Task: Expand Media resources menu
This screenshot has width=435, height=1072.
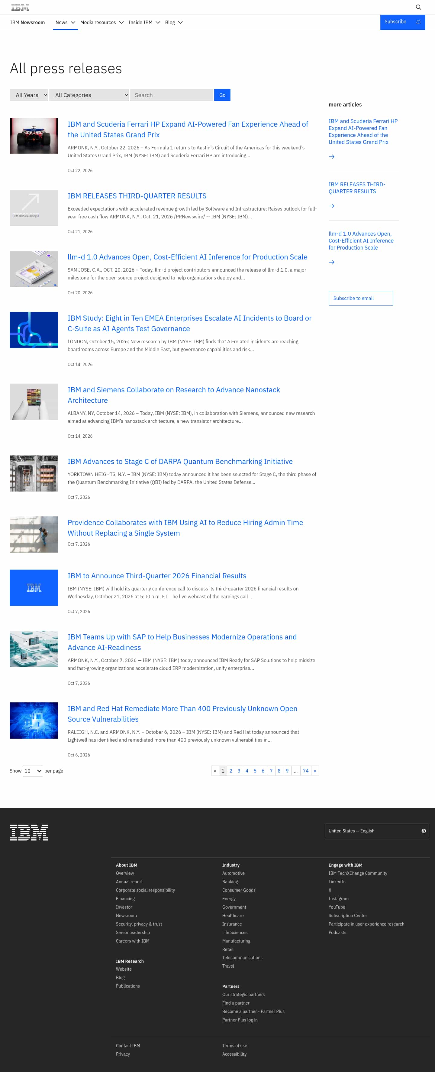Action: 102,22
